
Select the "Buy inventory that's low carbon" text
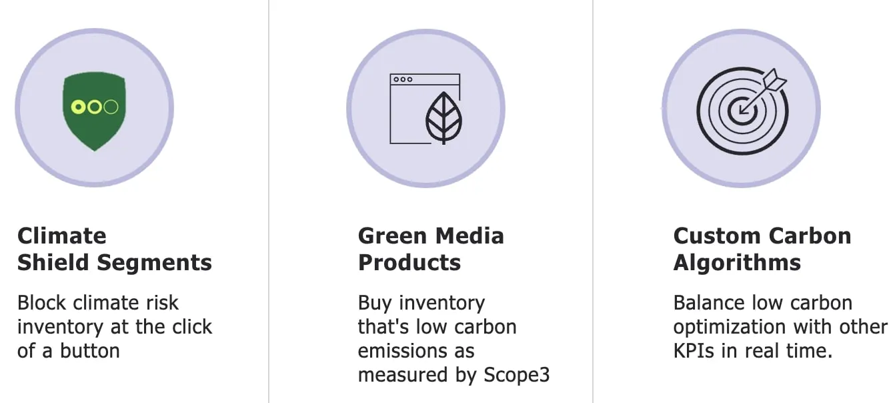437,315
